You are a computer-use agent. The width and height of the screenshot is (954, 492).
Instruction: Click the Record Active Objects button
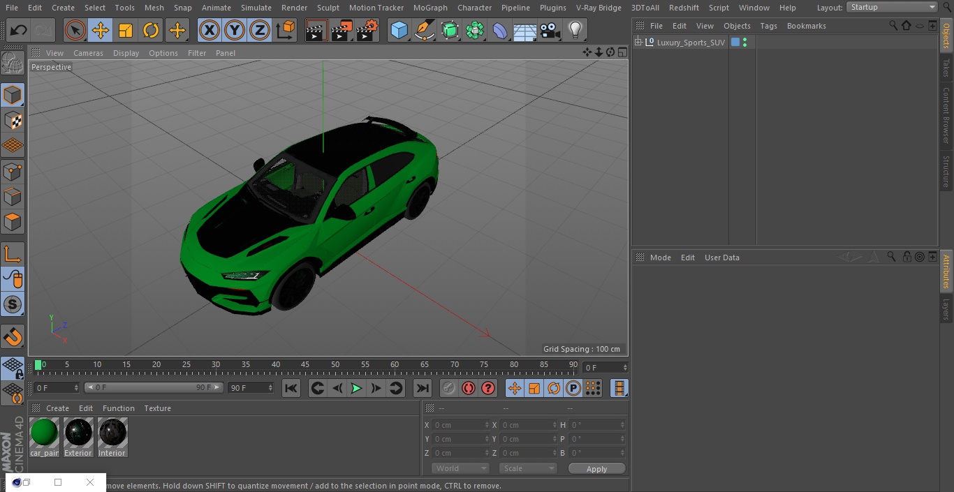click(449, 388)
